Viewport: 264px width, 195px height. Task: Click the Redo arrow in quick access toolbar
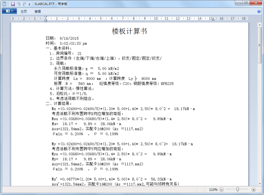25,4
